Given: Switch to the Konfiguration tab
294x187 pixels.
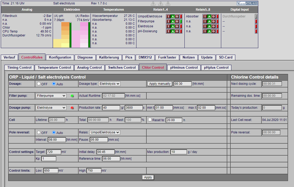Looking at the screenshot, I should tap(60, 57).
